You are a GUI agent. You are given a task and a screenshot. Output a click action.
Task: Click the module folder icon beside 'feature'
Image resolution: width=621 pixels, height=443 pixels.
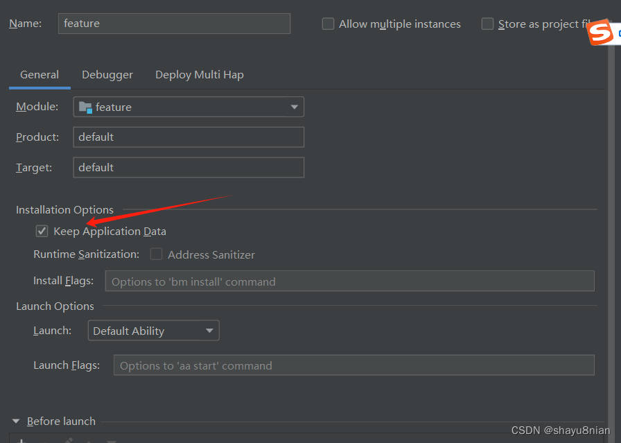pyautogui.click(x=85, y=107)
